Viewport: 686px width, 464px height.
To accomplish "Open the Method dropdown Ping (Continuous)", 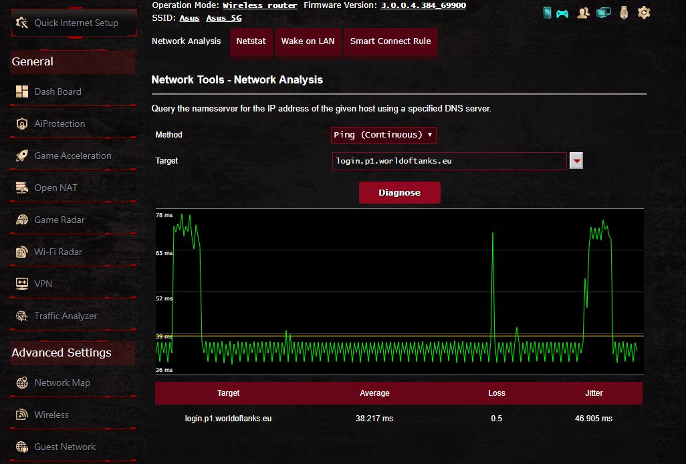I will tap(384, 135).
